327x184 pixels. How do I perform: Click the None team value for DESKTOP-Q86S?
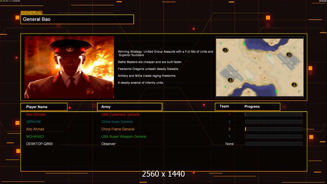point(229,144)
